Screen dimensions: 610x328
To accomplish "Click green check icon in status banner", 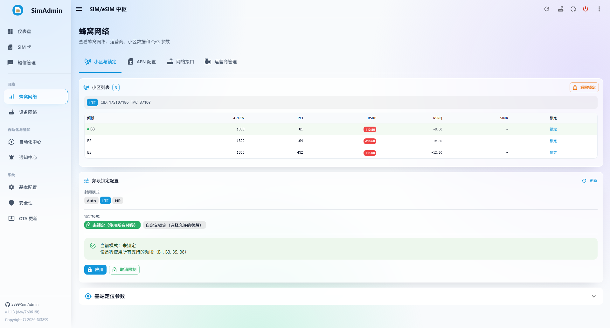I will [93, 246].
